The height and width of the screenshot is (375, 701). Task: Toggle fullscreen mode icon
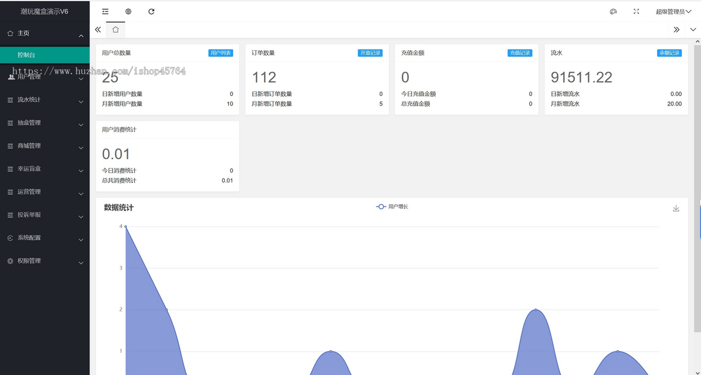tap(637, 11)
